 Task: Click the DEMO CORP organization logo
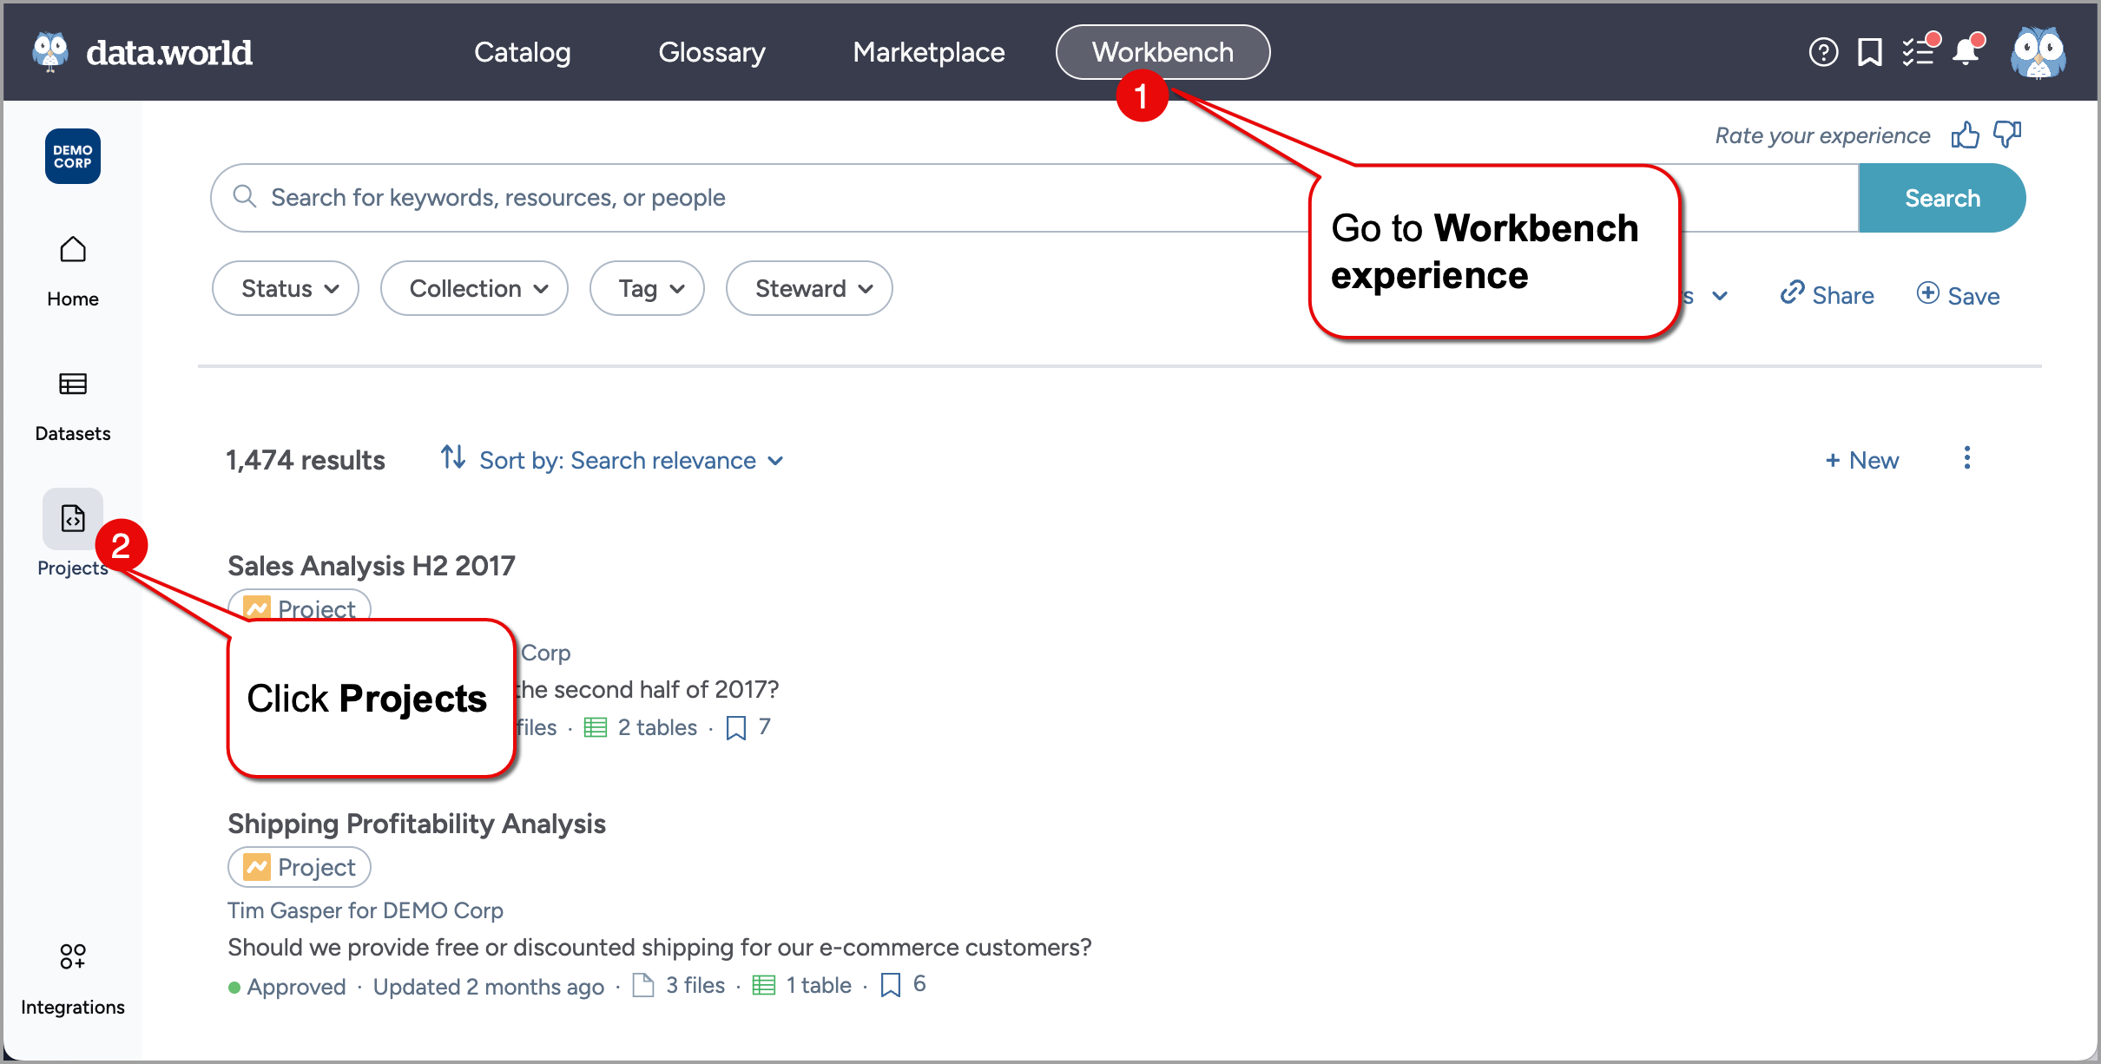73,156
